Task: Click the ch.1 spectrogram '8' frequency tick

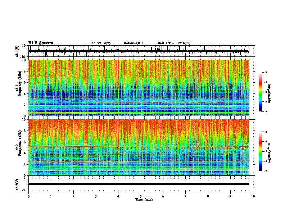Action: [25, 71]
